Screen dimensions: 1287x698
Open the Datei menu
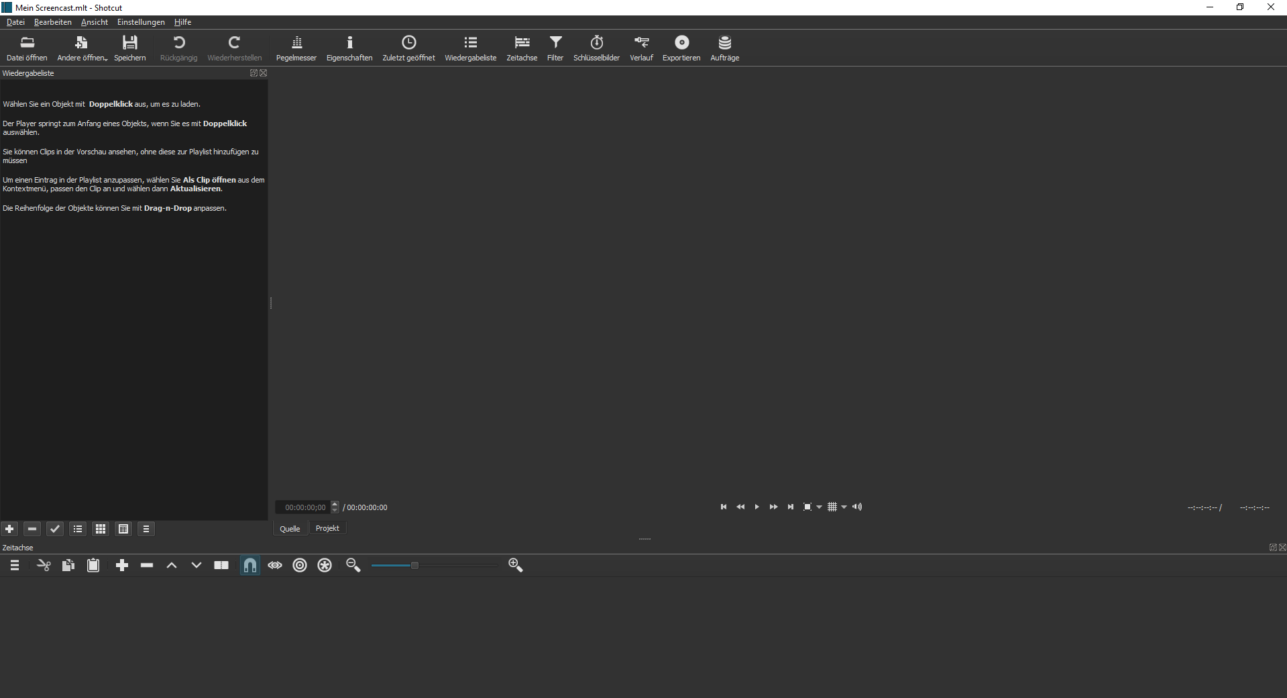pyautogui.click(x=15, y=22)
